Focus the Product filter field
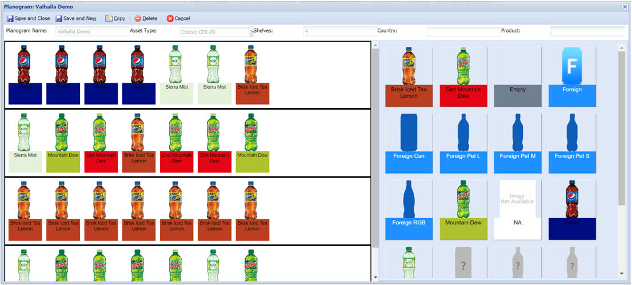This screenshot has height=285, width=632. (x=587, y=31)
